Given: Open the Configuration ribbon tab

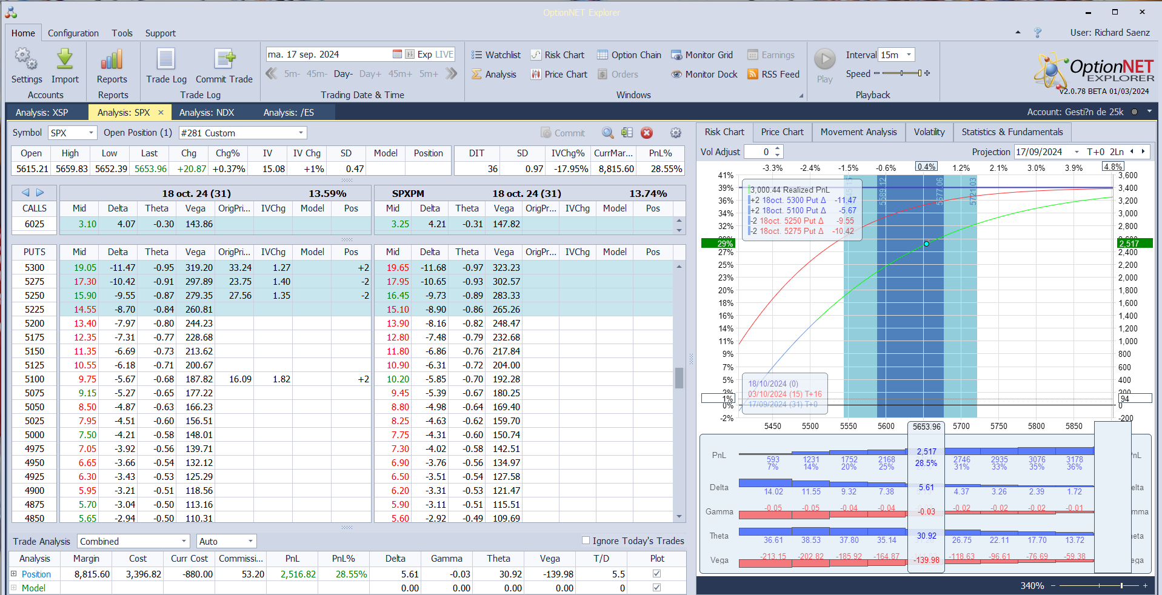Looking at the screenshot, I should [73, 33].
